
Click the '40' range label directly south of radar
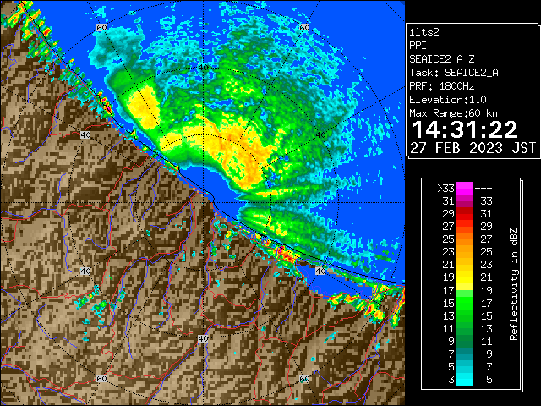coord(203,338)
